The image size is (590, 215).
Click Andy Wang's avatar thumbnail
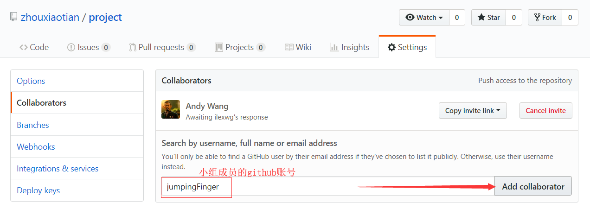[x=171, y=109]
